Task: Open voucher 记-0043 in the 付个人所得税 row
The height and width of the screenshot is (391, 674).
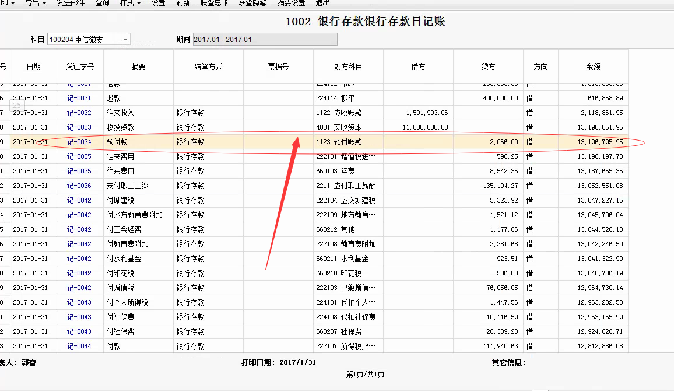Action: coord(79,303)
